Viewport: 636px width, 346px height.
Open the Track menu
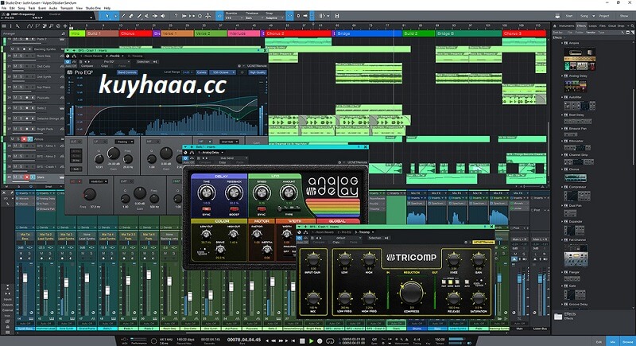pos(32,8)
